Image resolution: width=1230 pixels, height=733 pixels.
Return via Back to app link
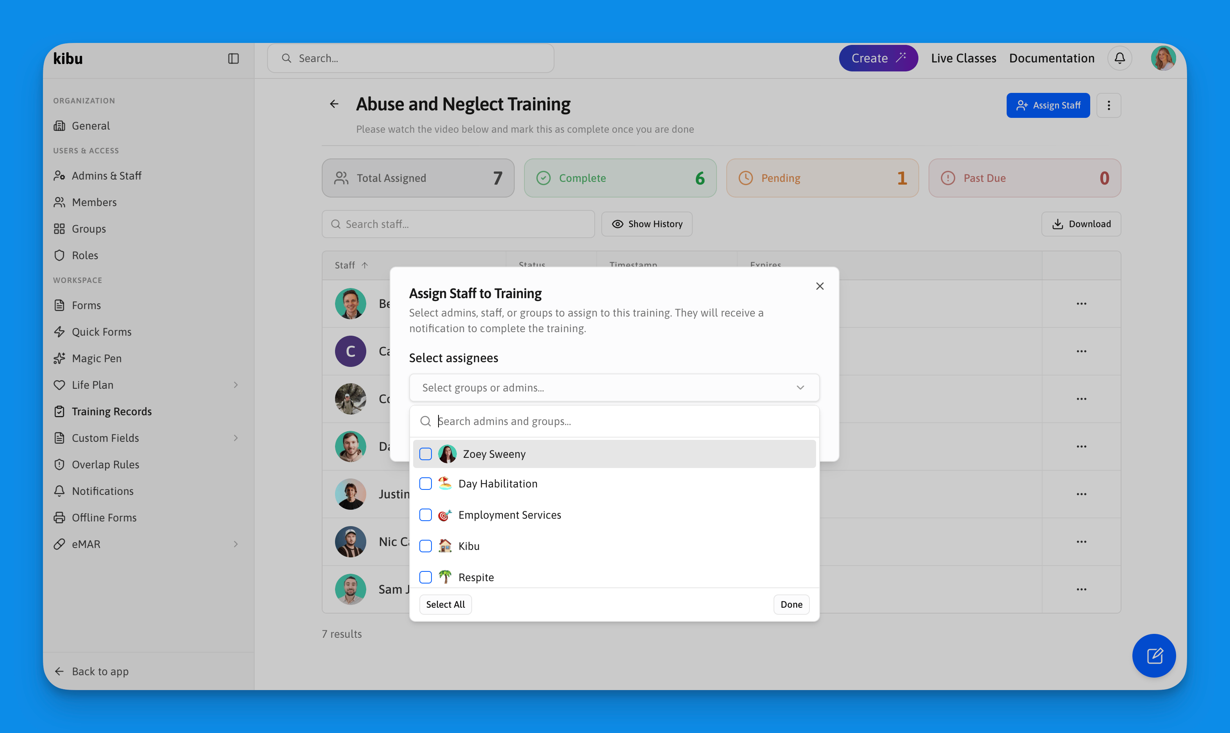pos(91,671)
